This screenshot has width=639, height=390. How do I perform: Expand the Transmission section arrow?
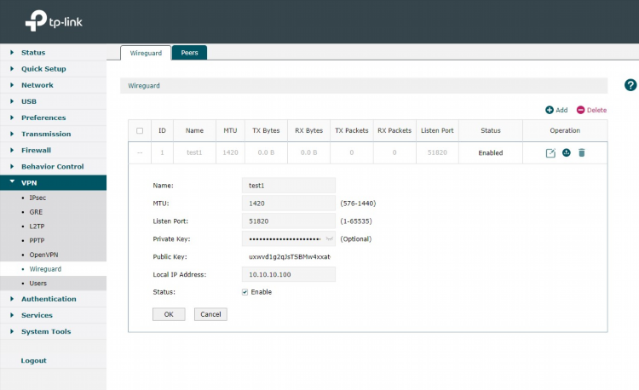pyautogui.click(x=12, y=134)
